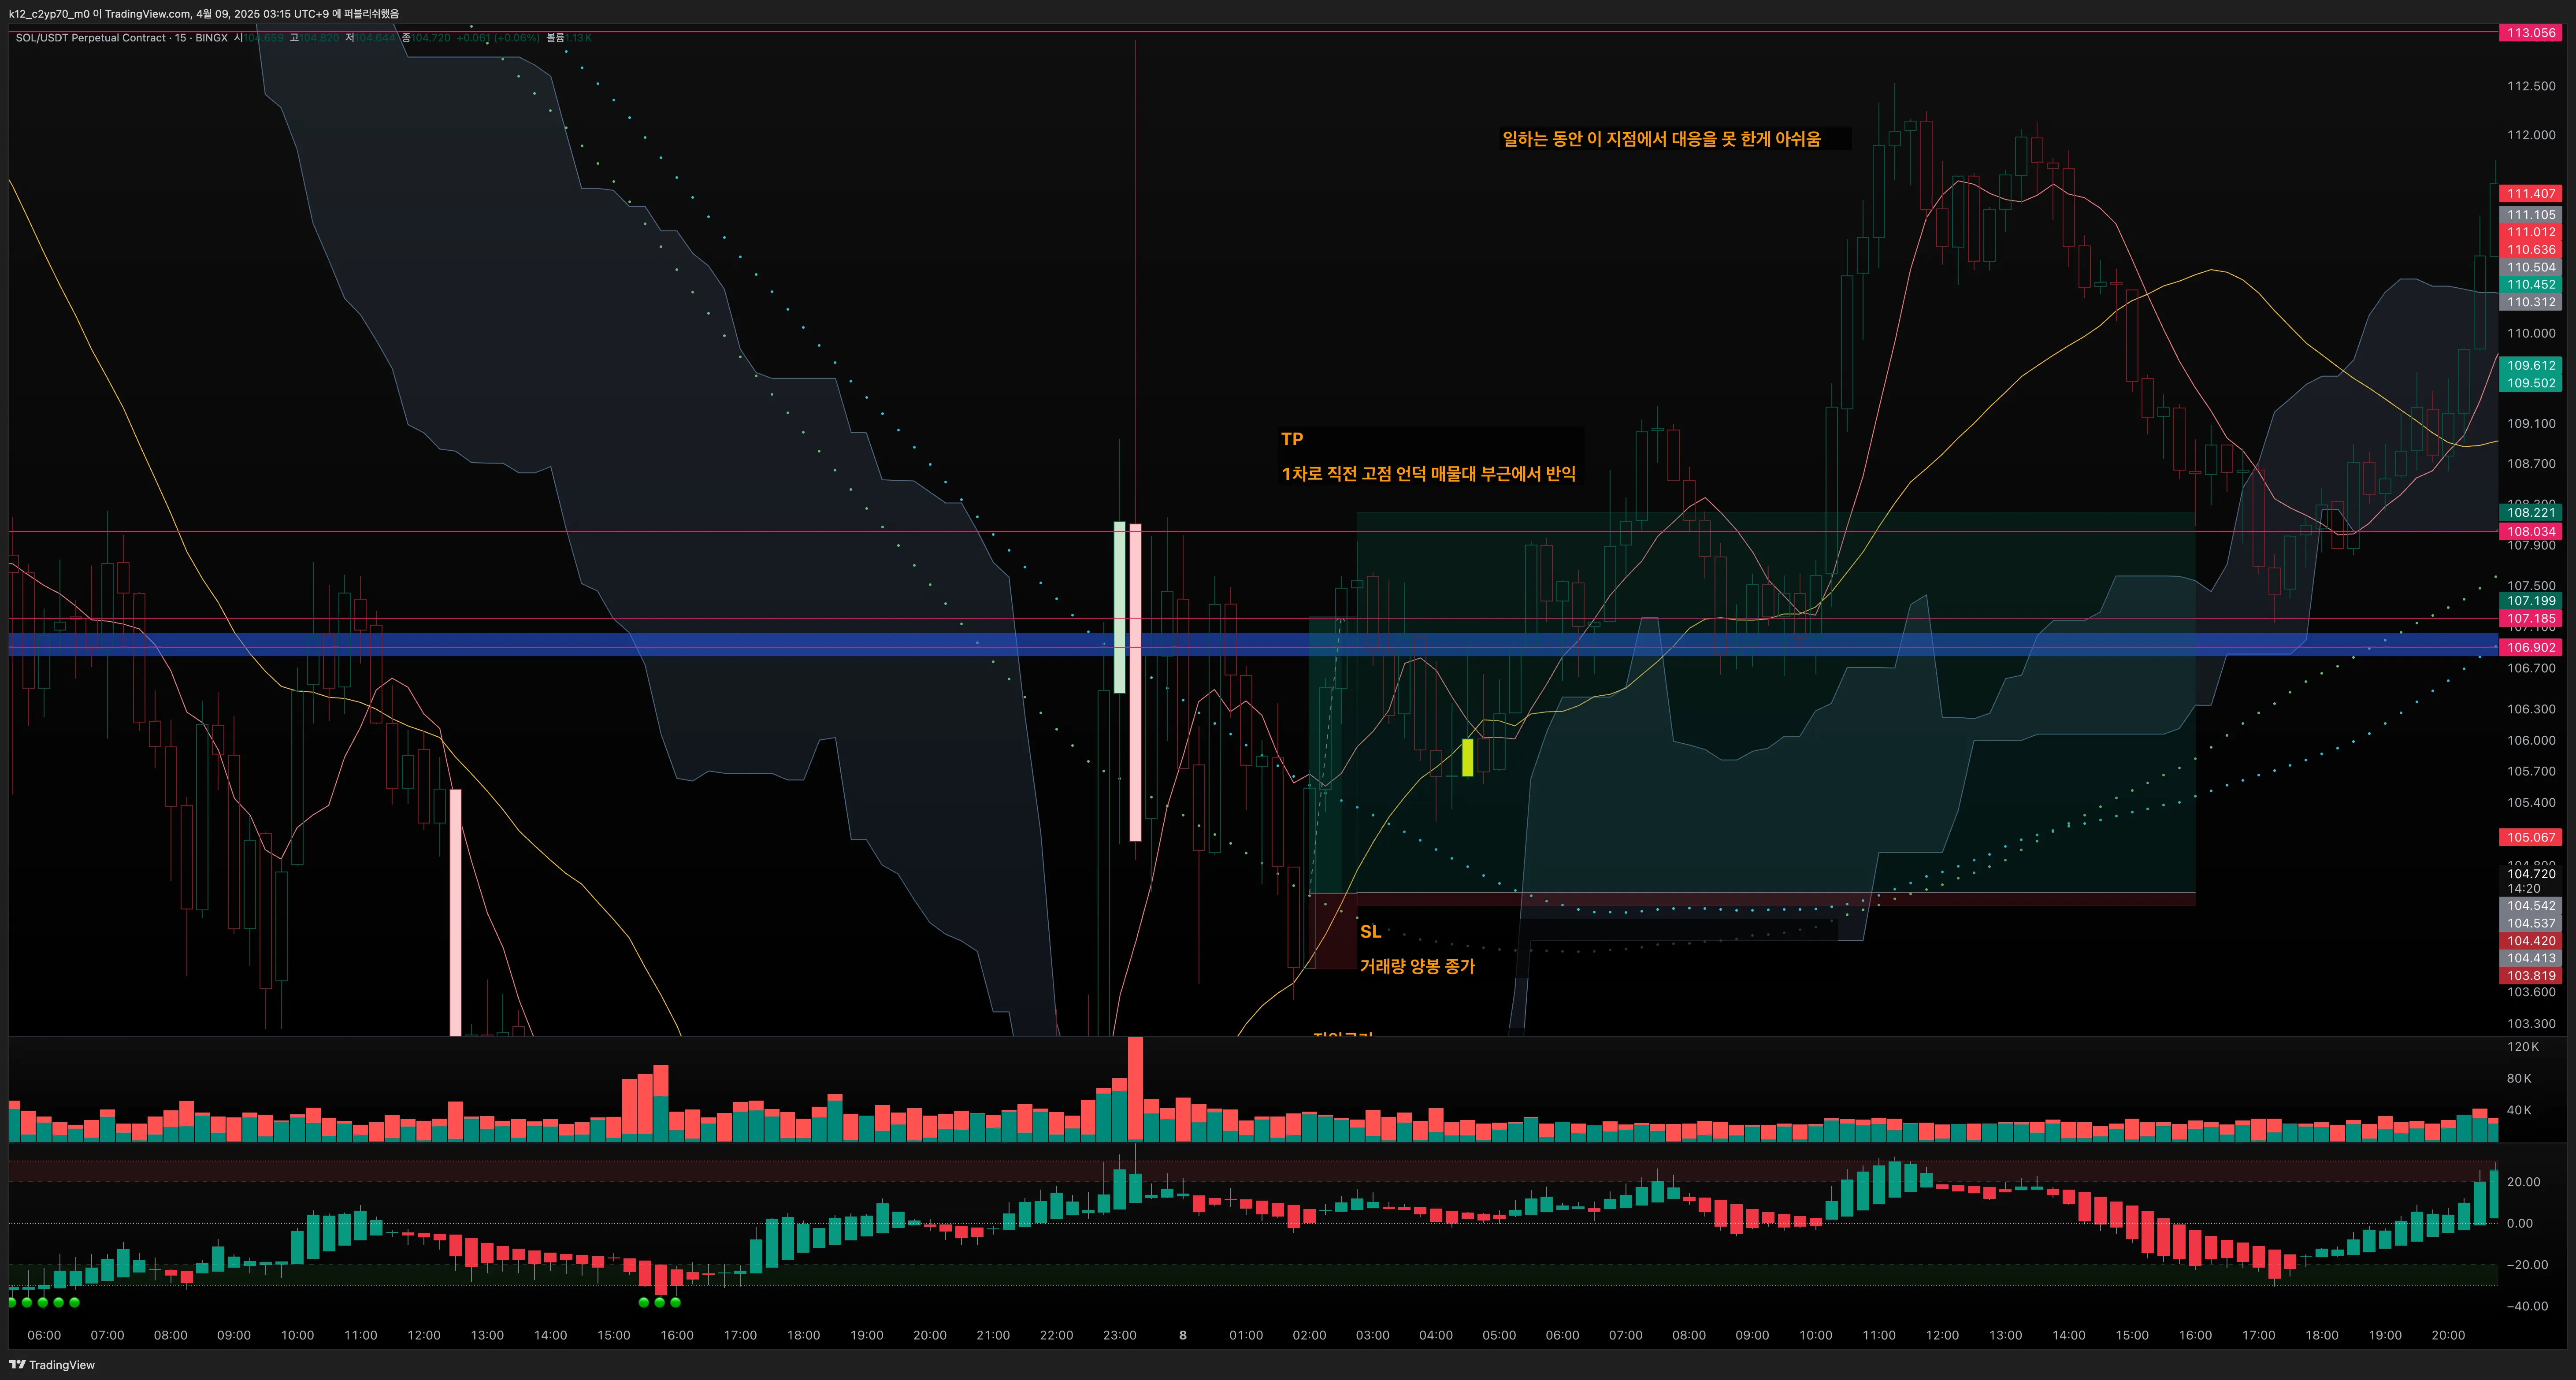Click the 110.636 red price label
2576x1380 pixels.
click(x=2531, y=250)
